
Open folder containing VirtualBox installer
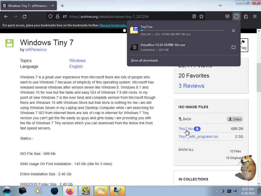(233, 47)
